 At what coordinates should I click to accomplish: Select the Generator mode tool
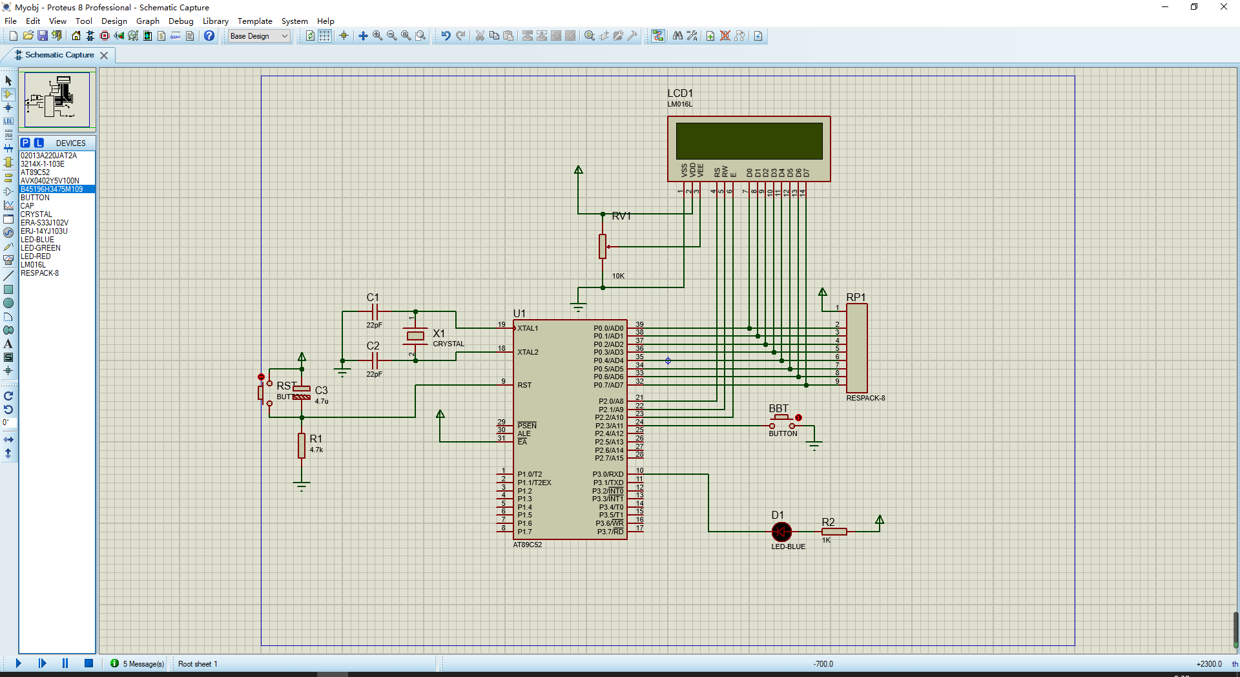point(8,233)
